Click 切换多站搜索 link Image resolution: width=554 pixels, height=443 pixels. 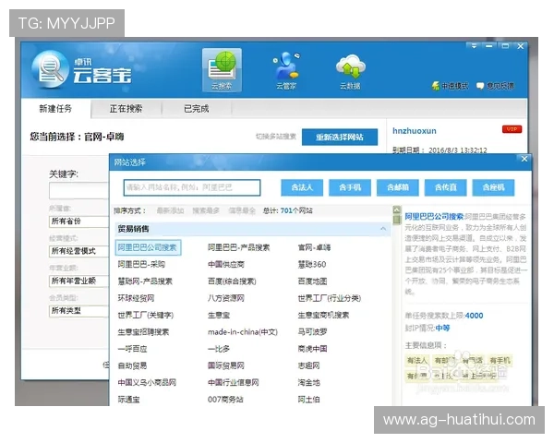point(276,137)
